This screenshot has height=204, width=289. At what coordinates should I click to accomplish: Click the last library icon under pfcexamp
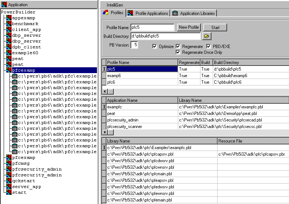pos(15,152)
